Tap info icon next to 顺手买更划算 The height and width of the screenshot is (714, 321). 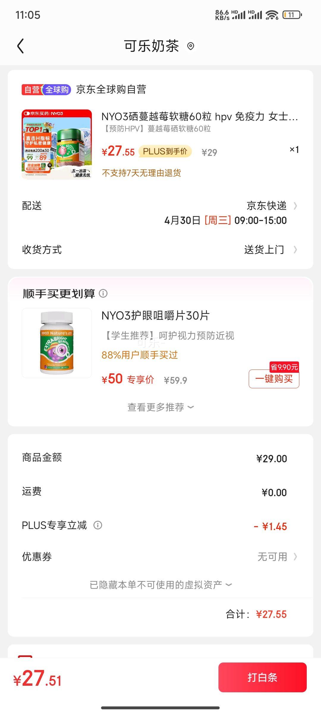[103, 293]
